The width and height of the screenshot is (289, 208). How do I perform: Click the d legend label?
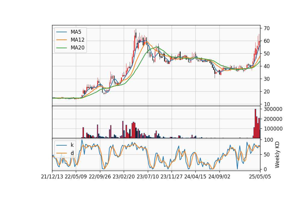click(72, 153)
